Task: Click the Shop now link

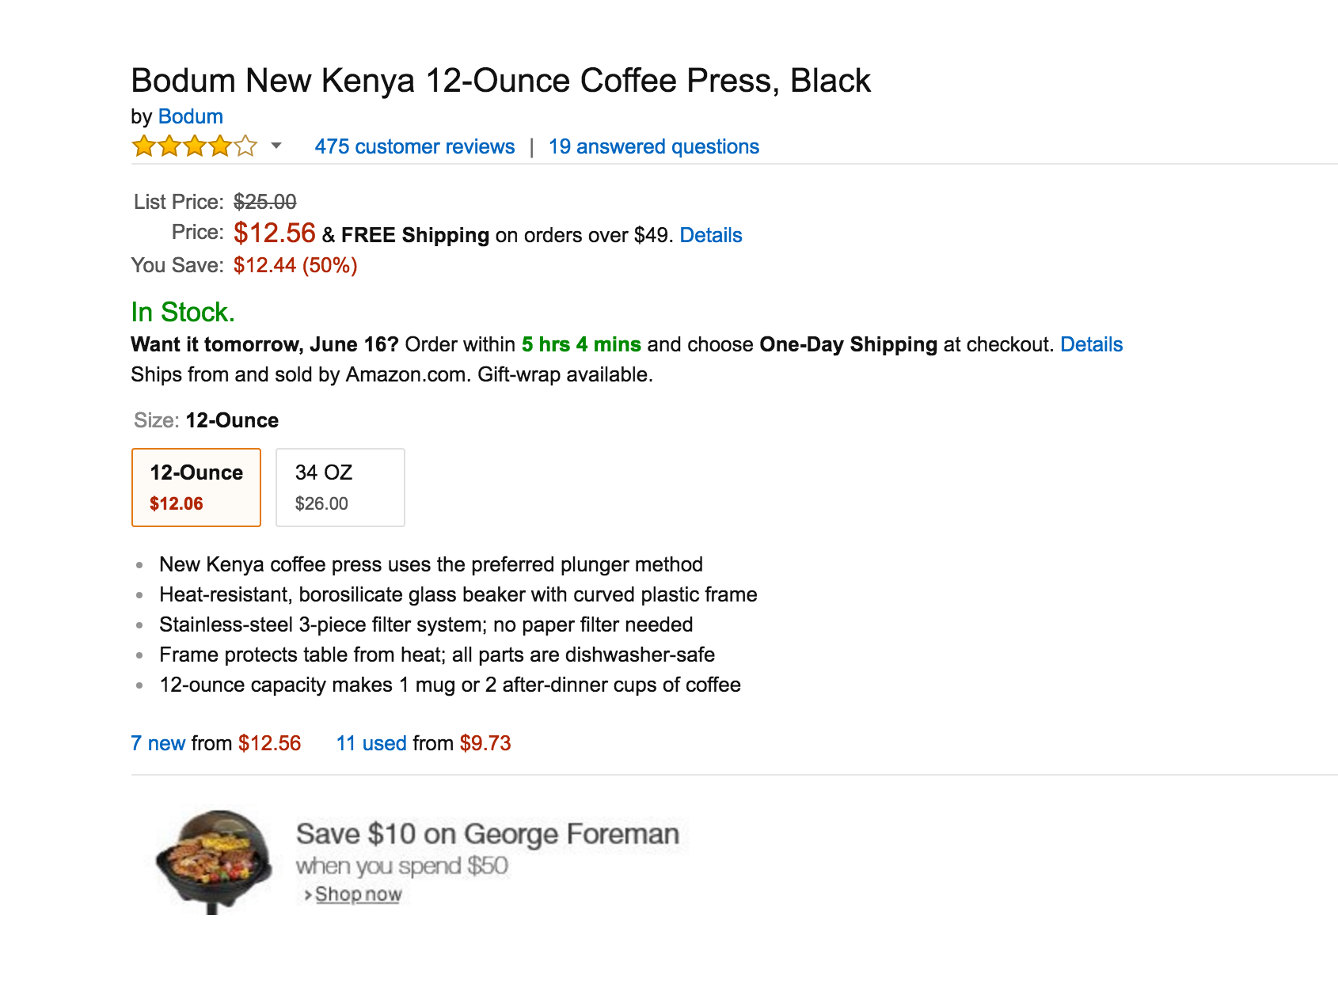Action: 358,894
